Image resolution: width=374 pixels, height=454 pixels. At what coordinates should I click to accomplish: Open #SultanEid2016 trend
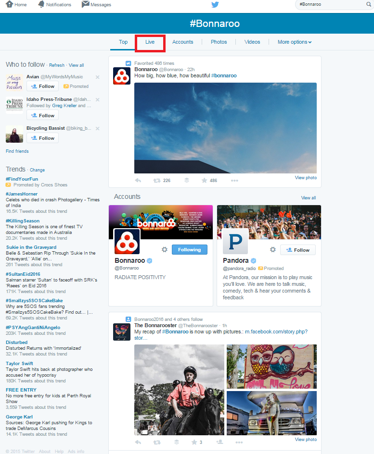(x=23, y=274)
